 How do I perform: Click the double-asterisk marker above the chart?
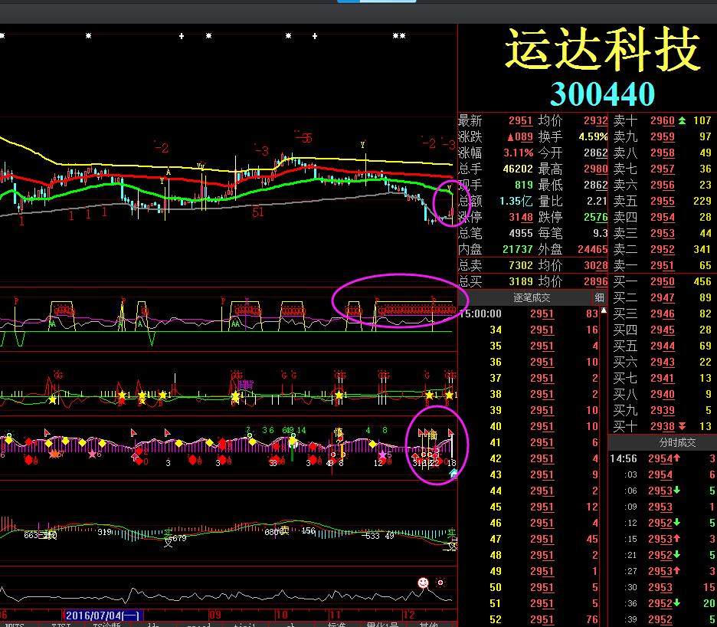(x=399, y=36)
